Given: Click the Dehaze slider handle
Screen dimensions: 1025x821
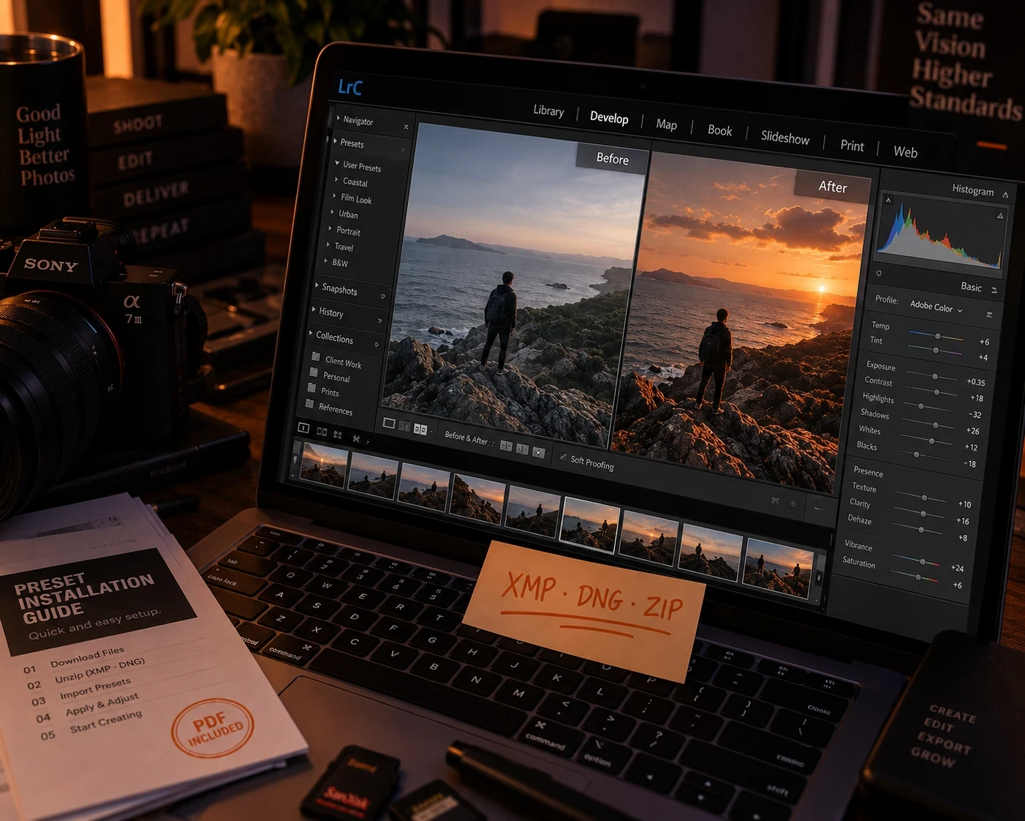Looking at the screenshot, I should click(921, 530).
